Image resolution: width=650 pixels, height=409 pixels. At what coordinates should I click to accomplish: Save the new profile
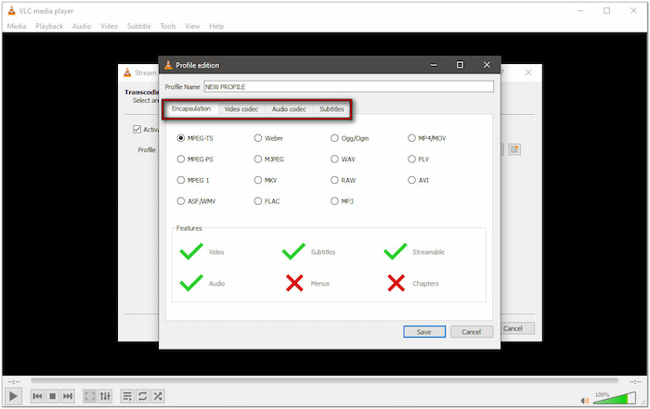coord(424,332)
